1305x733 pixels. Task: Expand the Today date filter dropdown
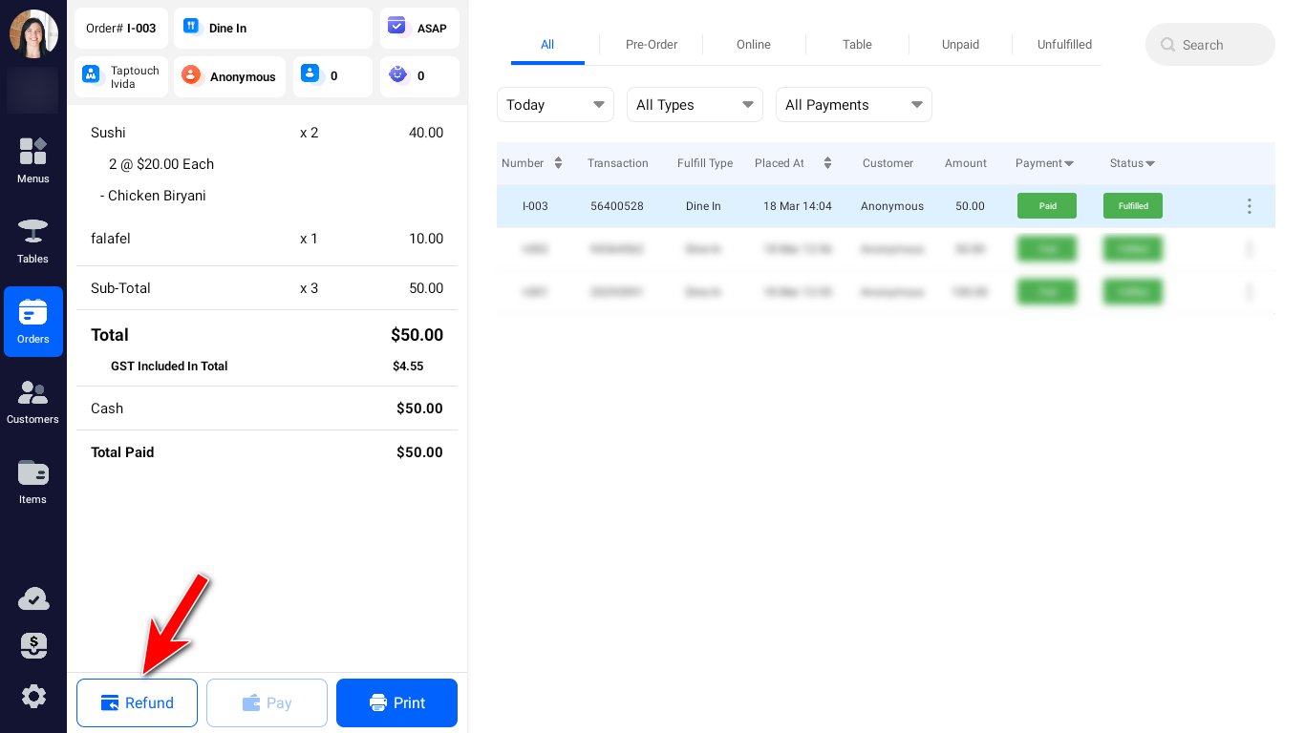point(555,105)
